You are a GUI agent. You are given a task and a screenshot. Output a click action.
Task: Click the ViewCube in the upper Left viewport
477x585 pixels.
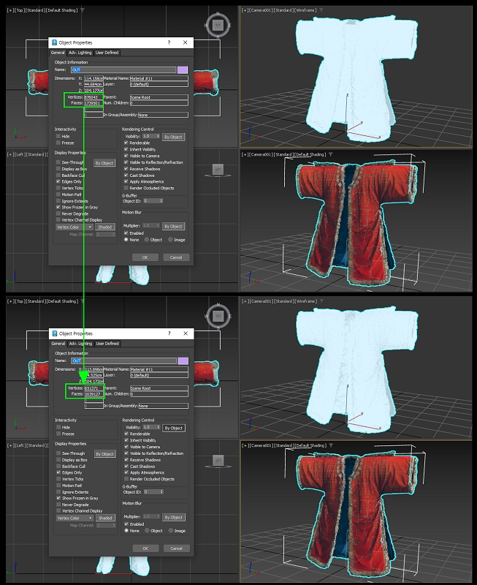coord(218,170)
